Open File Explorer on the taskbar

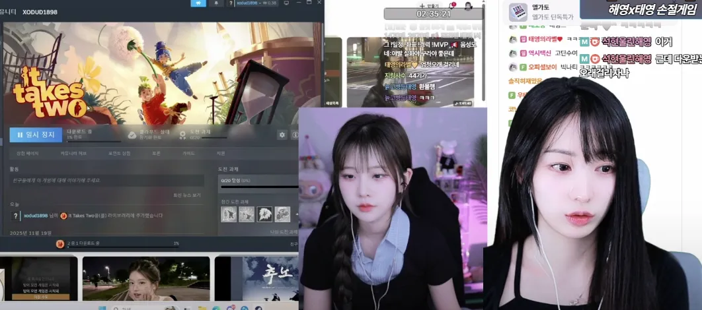[x=202, y=308]
